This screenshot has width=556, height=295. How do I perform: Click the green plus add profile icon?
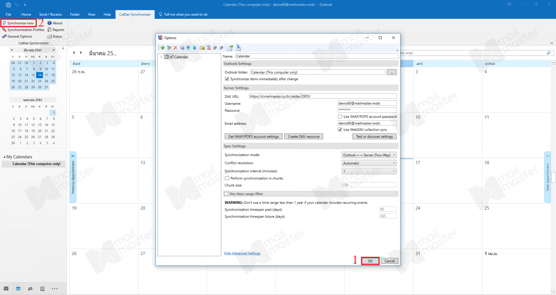tap(163, 48)
